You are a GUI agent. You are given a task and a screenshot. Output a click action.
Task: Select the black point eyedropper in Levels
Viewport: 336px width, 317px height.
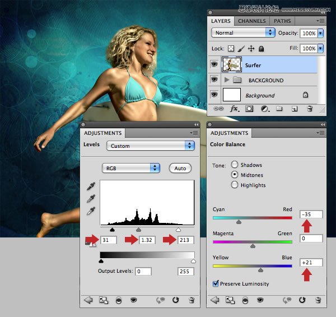91,186
